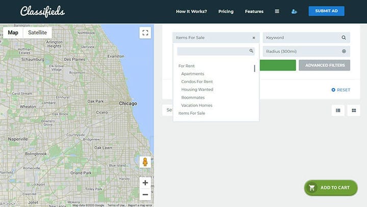Click the add user account icon
Image resolution: width=367 pixels, height=207 pixels.
[x=294, y=12]
